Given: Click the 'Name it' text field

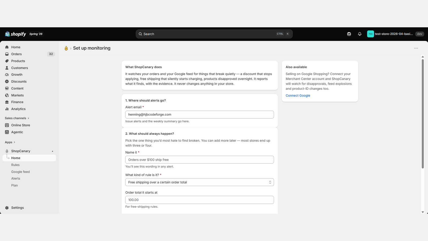Looking at the screenshot, I should (x=200, y=160).
